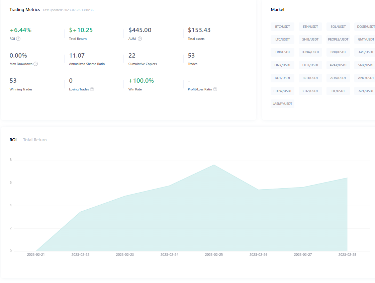
Task: Click the AUM info question mark icon
Action: 140,39
